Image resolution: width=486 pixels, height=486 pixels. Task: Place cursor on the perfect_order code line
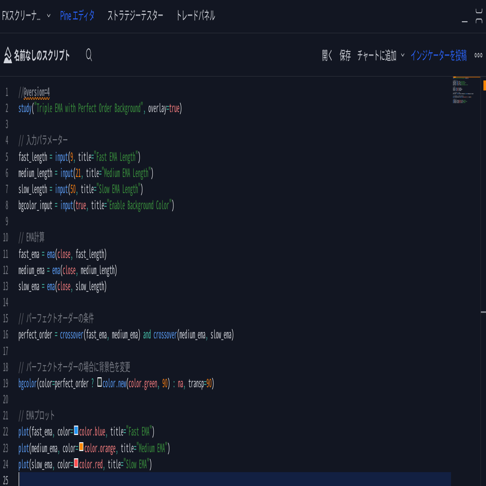tap(125, 335)
